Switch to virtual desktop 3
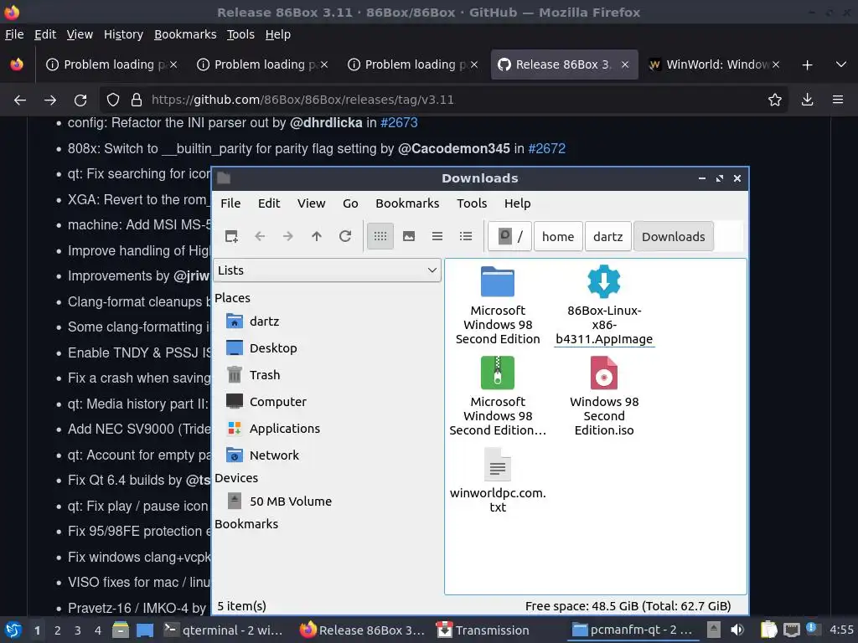The height and width of the screenshot is (643, 858). [x=77, y=630]
